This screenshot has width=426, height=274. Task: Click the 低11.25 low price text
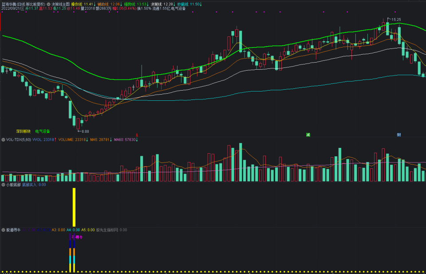coord(59,9)
